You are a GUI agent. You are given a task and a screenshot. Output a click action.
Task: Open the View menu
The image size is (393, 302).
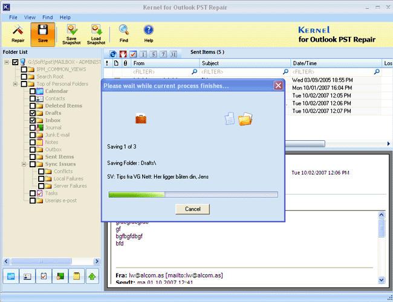click(30, 18)
